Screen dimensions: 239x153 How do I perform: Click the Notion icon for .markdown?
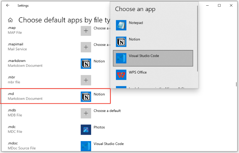coord(86,64)
